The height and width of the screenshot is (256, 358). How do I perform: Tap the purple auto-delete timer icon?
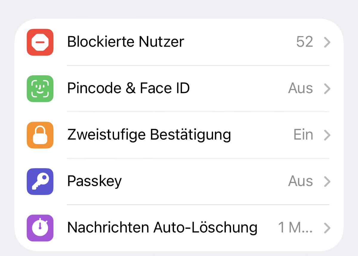click(x=40, y=228)
